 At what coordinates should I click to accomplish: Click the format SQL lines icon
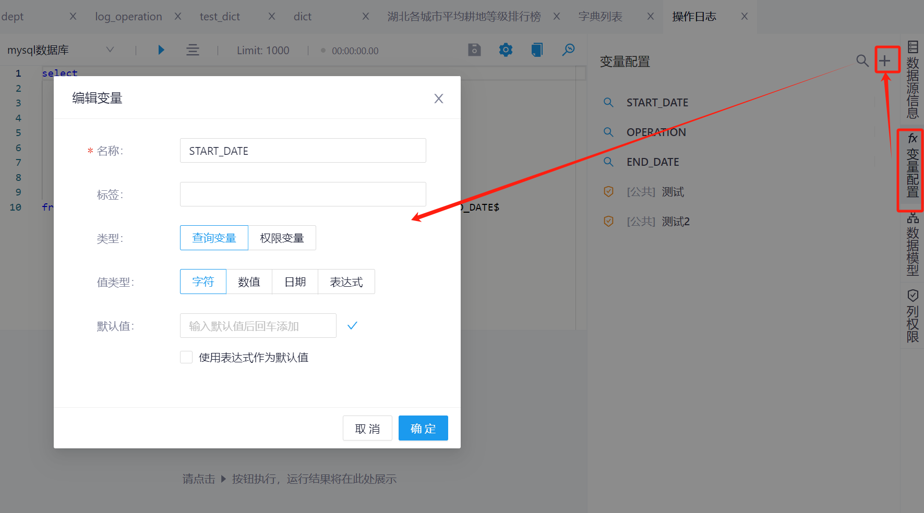pos(193,50)
